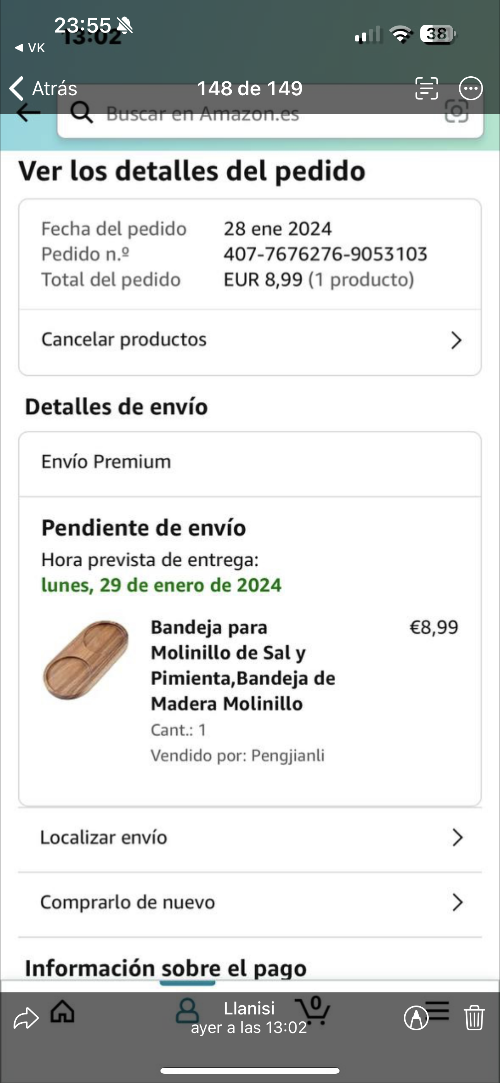500x1083 pixels.
Task: Expand Localizar envío chevron
Action: coord(457,837)
